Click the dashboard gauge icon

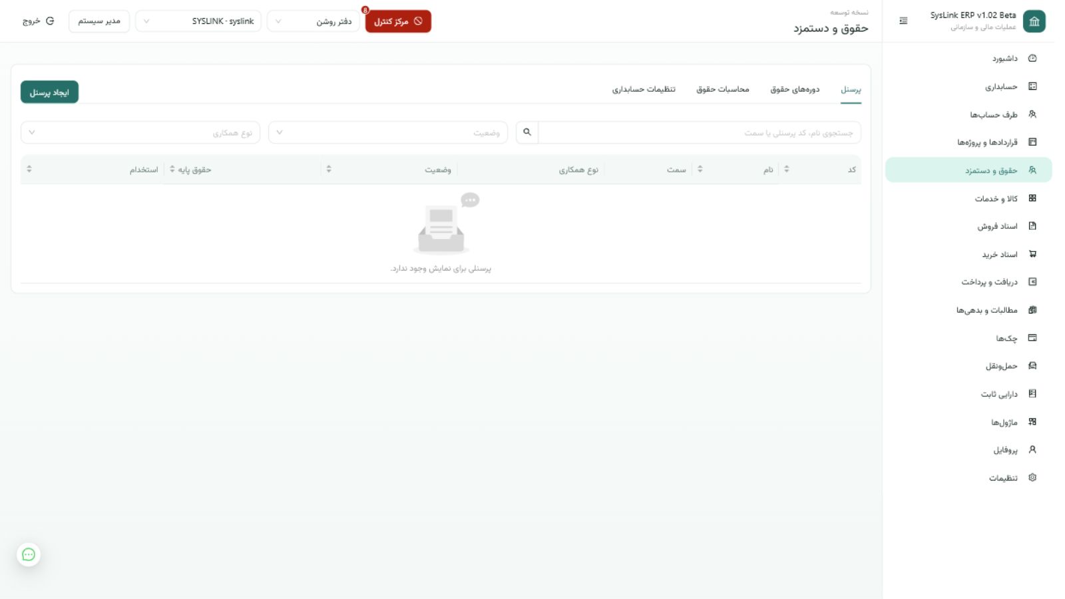pos(1032,59)
